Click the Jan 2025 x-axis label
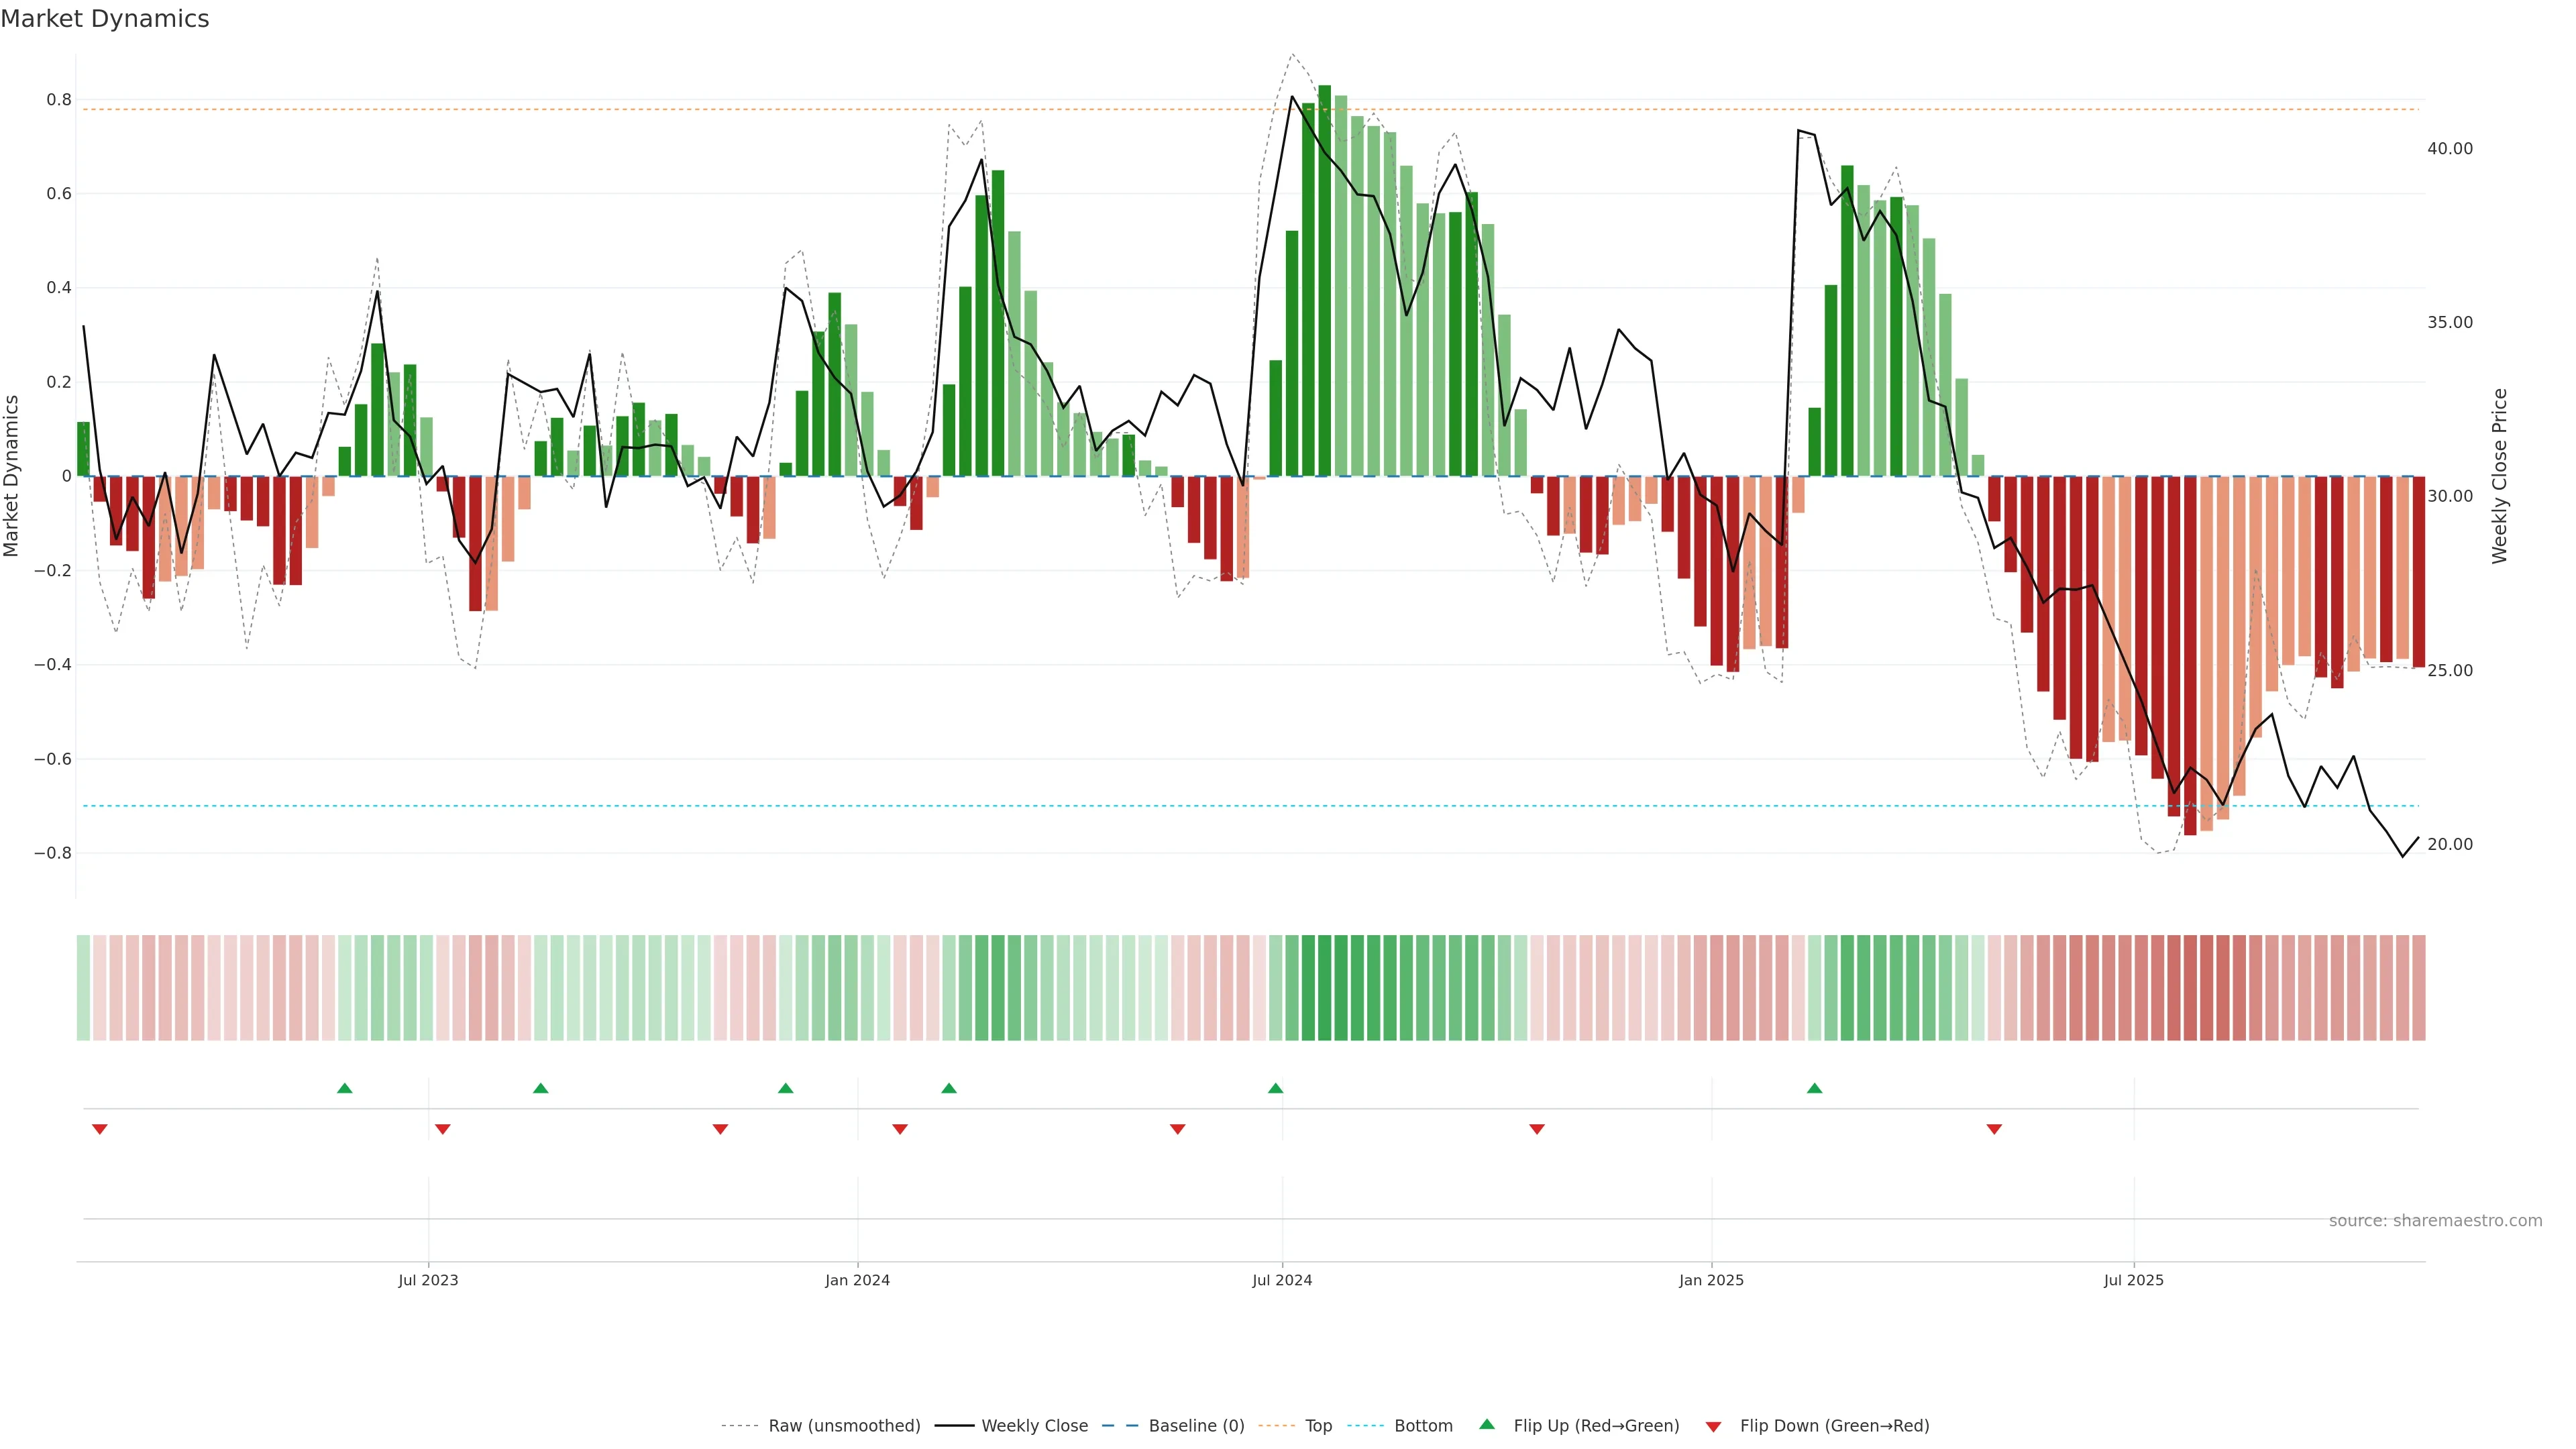 tap(1711, 1280)
